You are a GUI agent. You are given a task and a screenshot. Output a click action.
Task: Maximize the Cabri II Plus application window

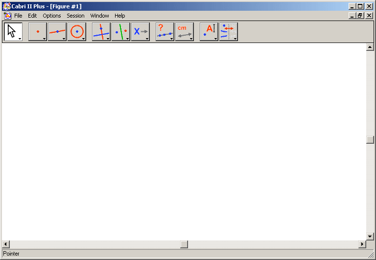point(360,6)
